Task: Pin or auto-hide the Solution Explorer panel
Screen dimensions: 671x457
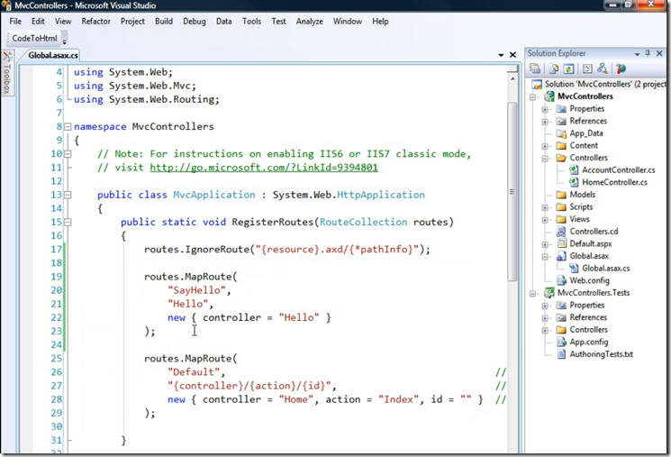Action: point(648,53)
